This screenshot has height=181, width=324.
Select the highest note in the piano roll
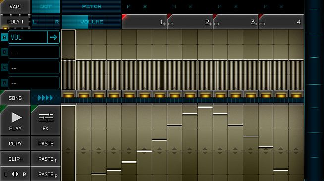coord(205,107)
